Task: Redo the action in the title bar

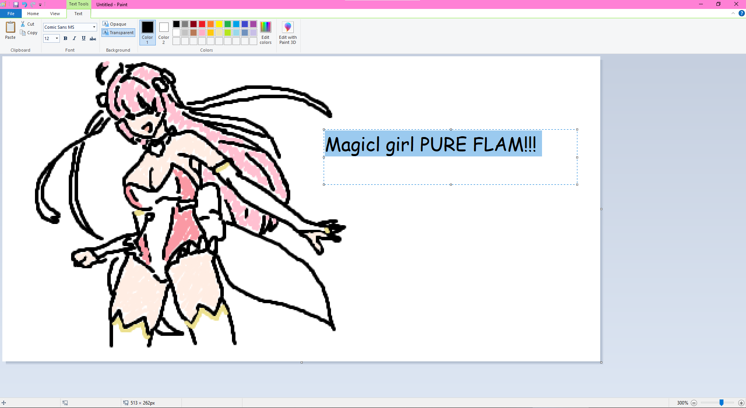Action: [33, 5]
